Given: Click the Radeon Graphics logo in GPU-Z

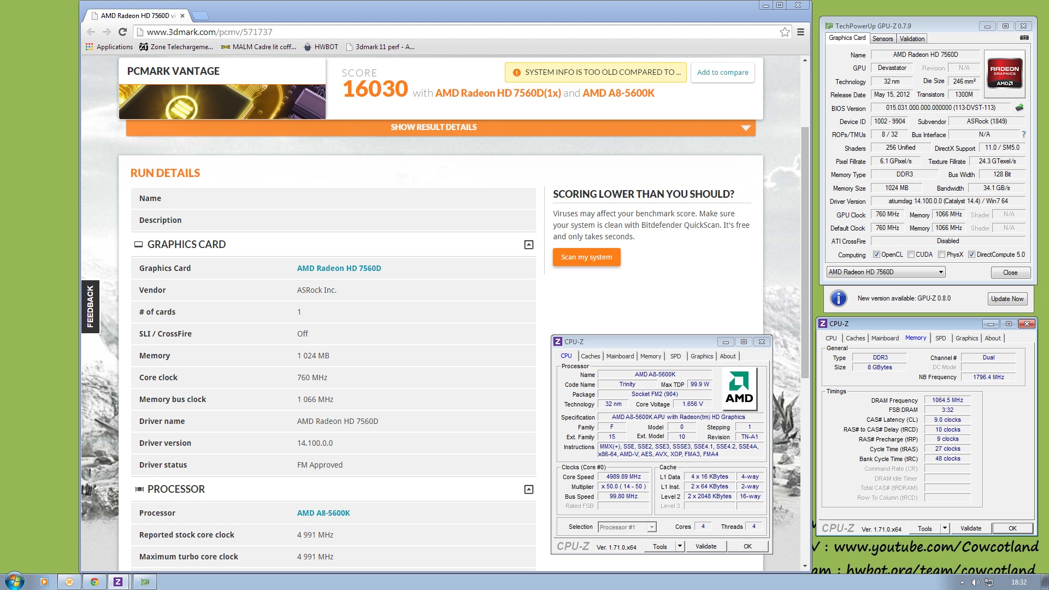Looking at the screenshot, I should [1005, 74].
